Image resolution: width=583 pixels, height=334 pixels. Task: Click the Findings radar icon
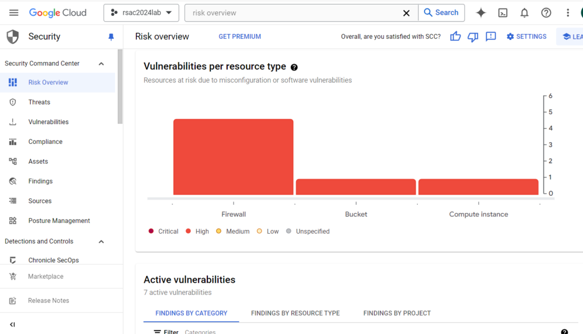(x=13, y=181)
